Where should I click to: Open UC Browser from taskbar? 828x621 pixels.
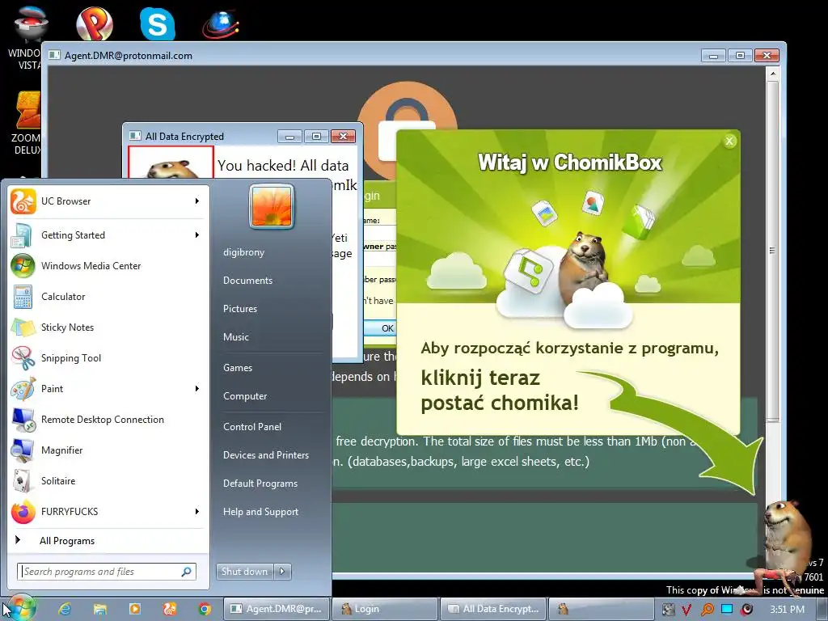(170, 609)
